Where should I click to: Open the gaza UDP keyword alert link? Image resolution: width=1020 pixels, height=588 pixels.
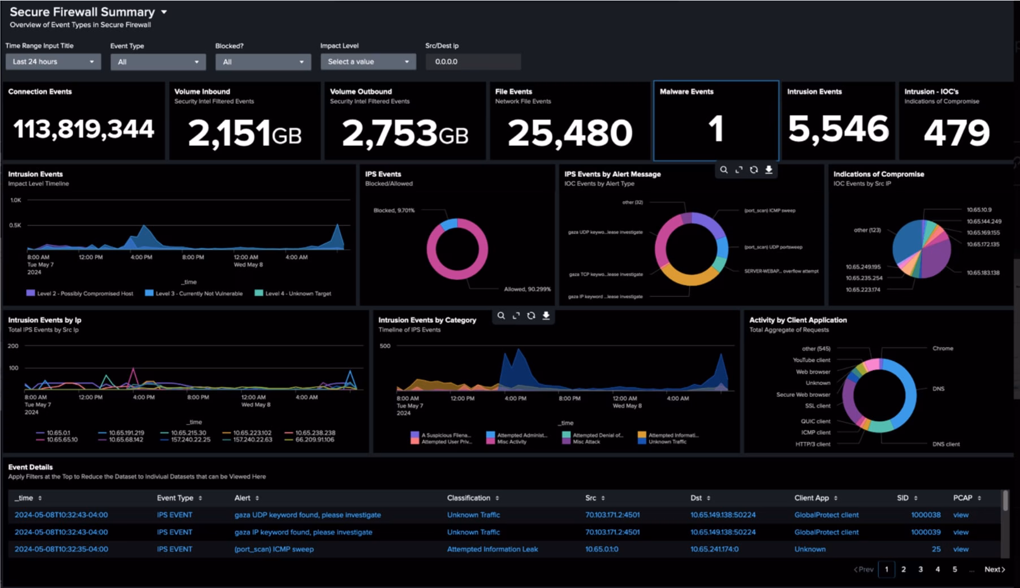[308, 515]
